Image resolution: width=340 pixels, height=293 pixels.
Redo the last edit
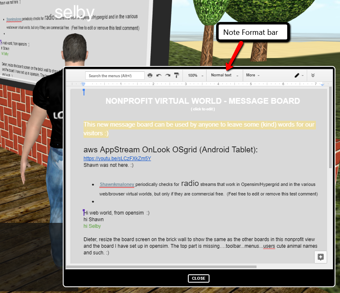pos(167,75)
